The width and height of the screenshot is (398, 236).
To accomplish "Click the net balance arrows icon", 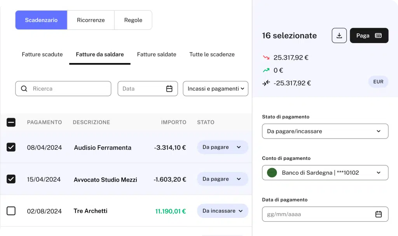I will [x=266, y=83].
